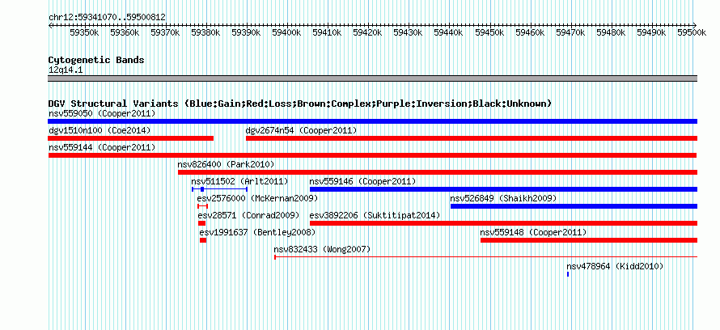Click the nsv559144 (Cooper2011) red loss bar
The image size is (720, 330).
373,155
